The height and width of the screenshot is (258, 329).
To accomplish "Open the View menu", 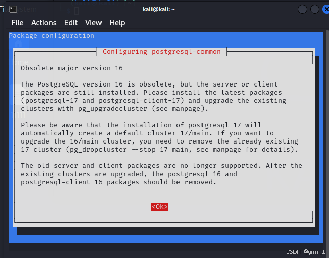I will [93, 23].
